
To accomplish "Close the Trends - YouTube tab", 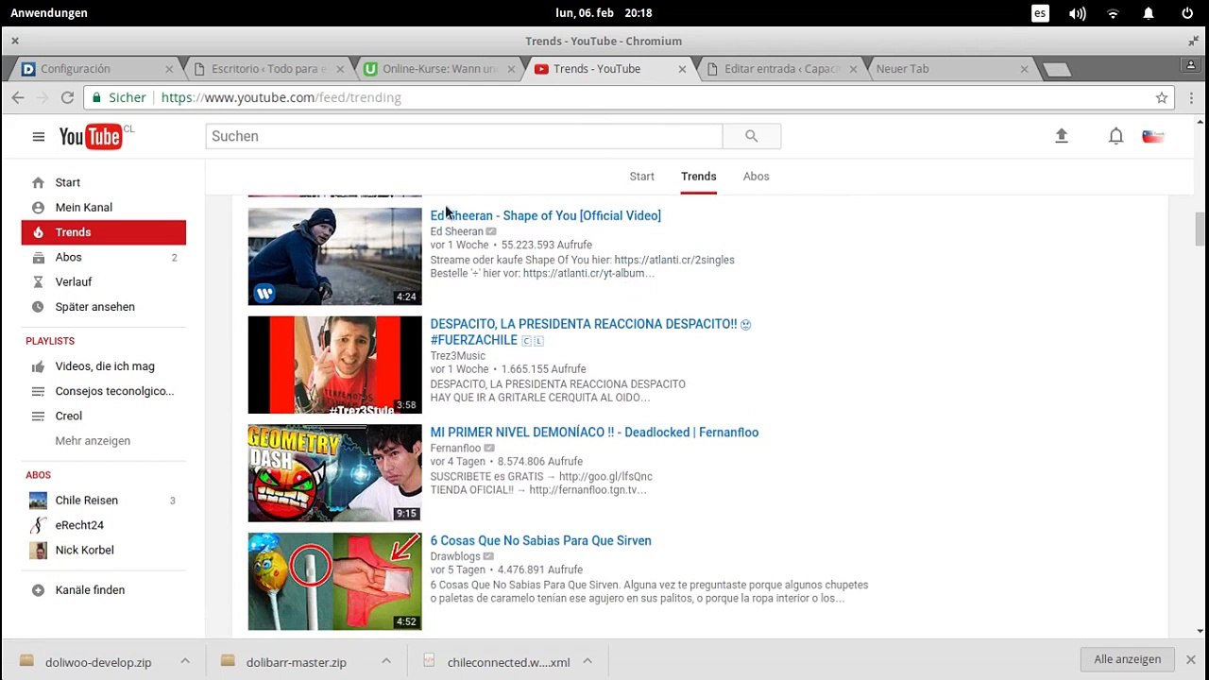I will pos(682,69).
